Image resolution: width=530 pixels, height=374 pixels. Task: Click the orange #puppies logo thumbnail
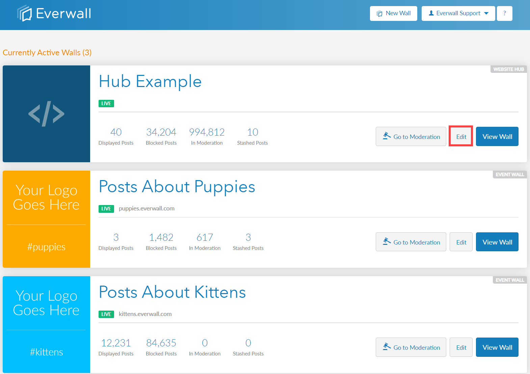47,219
